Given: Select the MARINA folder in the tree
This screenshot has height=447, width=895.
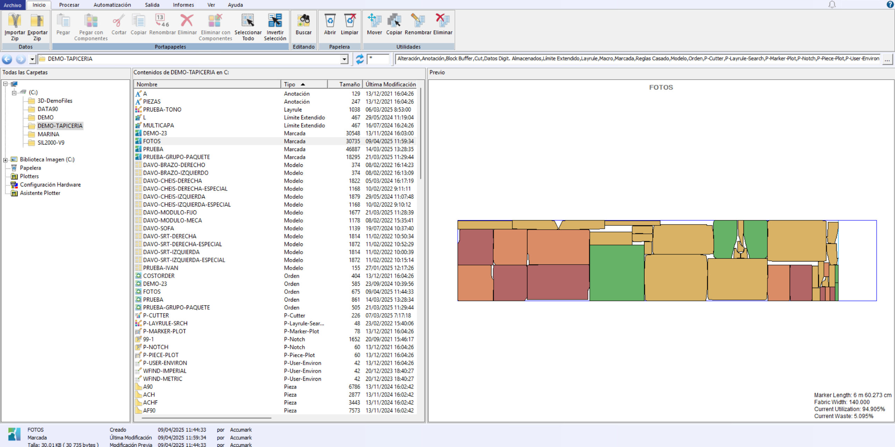Looking at the screenshot, I should (x=48, y=134).
